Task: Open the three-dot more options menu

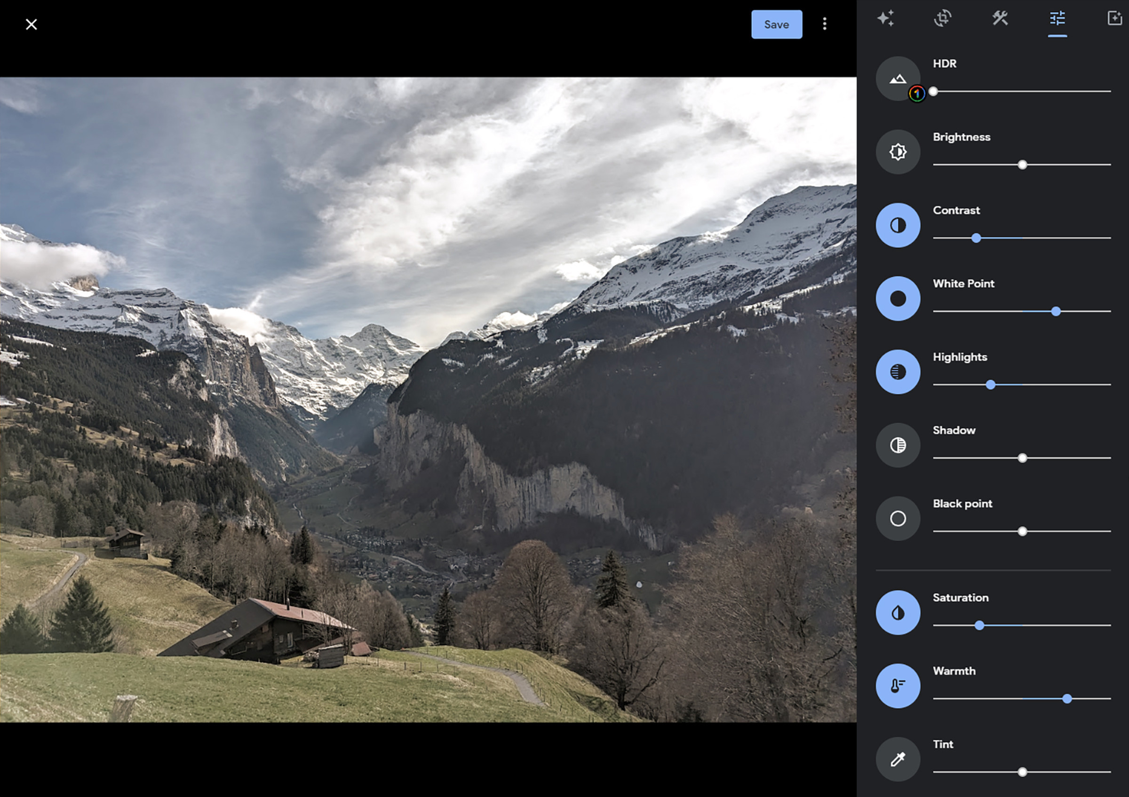Action: coord(825,24)
